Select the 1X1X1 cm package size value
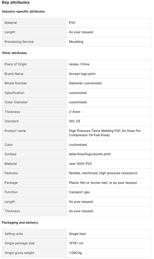This screenshot has height=259, width=154. [x=76, y=243]
